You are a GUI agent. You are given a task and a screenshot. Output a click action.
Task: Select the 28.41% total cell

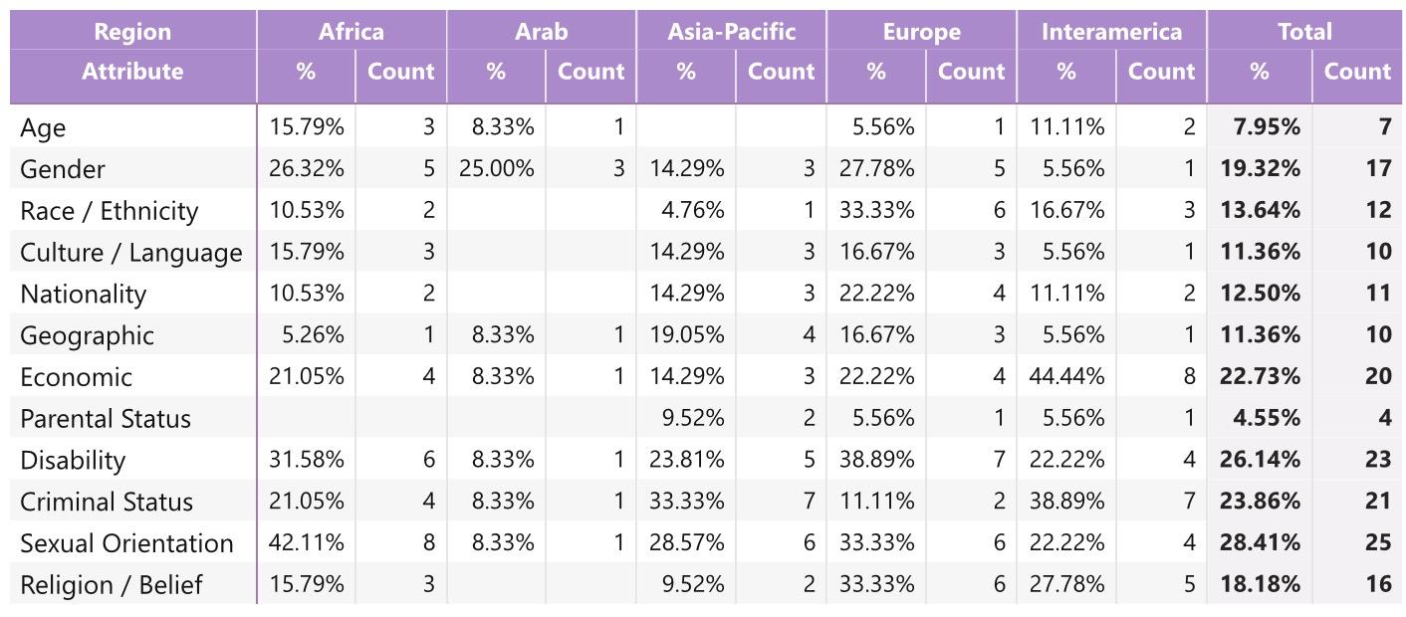[1260, 543]
